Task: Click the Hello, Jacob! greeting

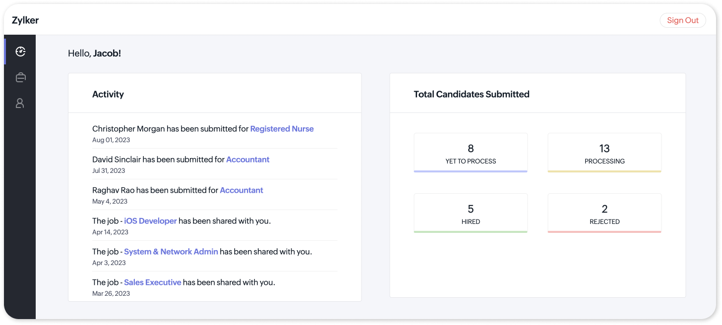Action: 95,53
